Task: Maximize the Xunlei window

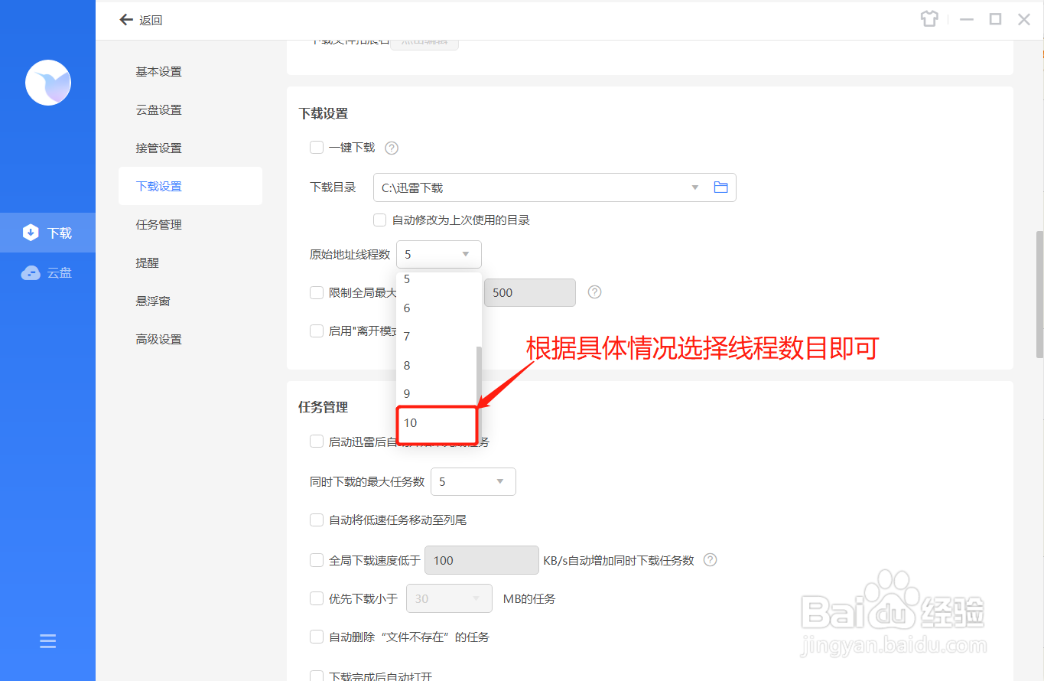Action: coord(995,19)
